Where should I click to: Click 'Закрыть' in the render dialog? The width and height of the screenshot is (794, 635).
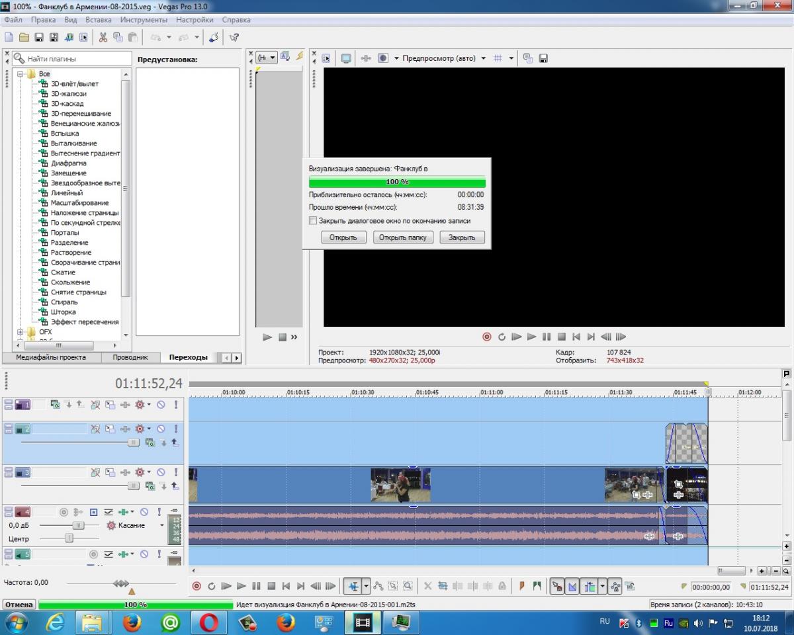462,237
